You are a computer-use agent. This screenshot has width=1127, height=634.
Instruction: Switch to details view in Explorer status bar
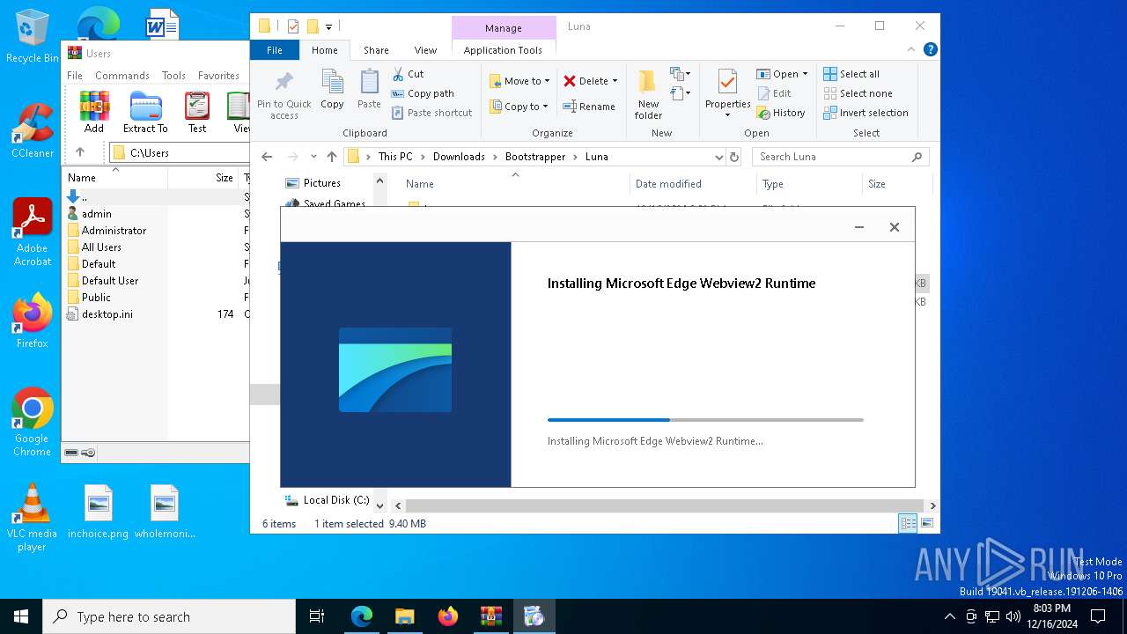tap(908, 524)
